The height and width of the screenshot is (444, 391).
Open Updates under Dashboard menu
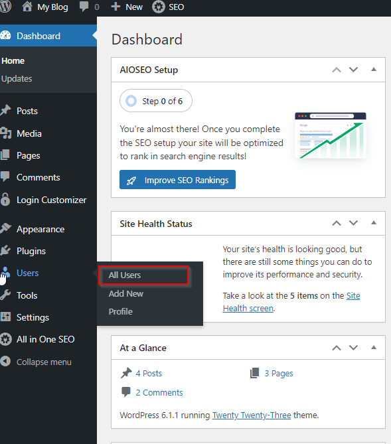[17, 79]
